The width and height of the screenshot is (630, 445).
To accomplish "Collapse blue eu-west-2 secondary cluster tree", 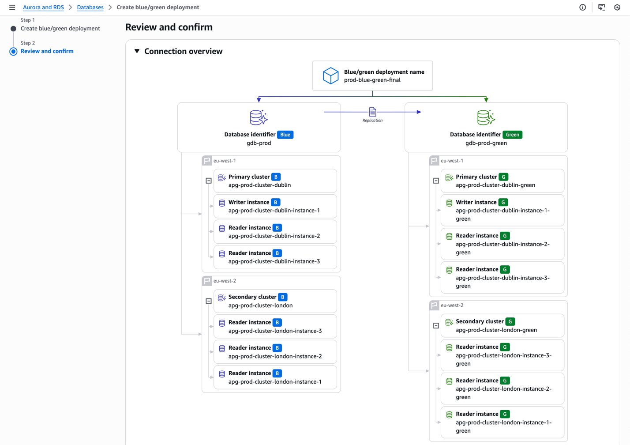I will point(209,301).
